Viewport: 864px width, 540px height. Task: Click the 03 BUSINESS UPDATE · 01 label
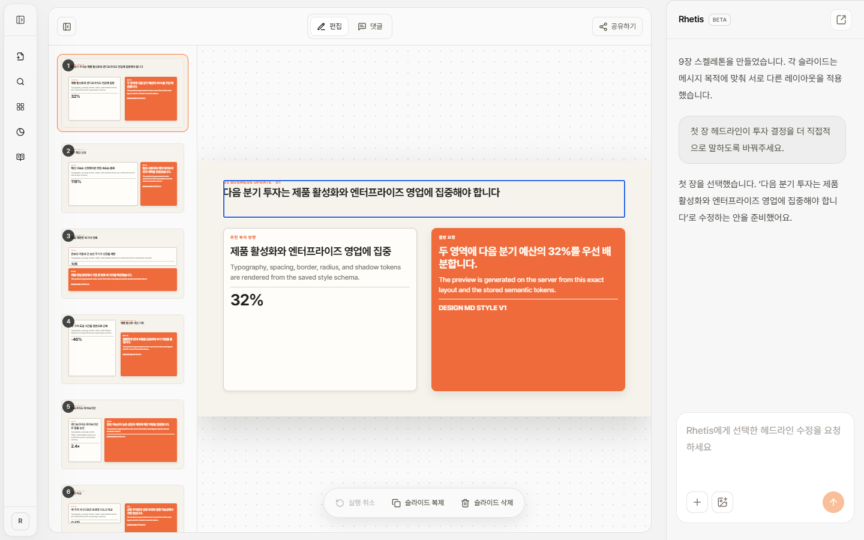pos(252,182)
